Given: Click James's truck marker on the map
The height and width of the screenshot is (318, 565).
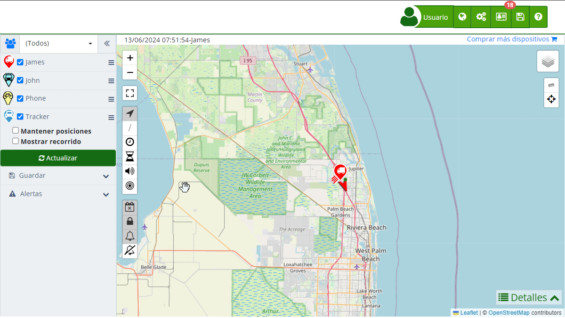Looking at the screenshot, I should click(340, 172).
